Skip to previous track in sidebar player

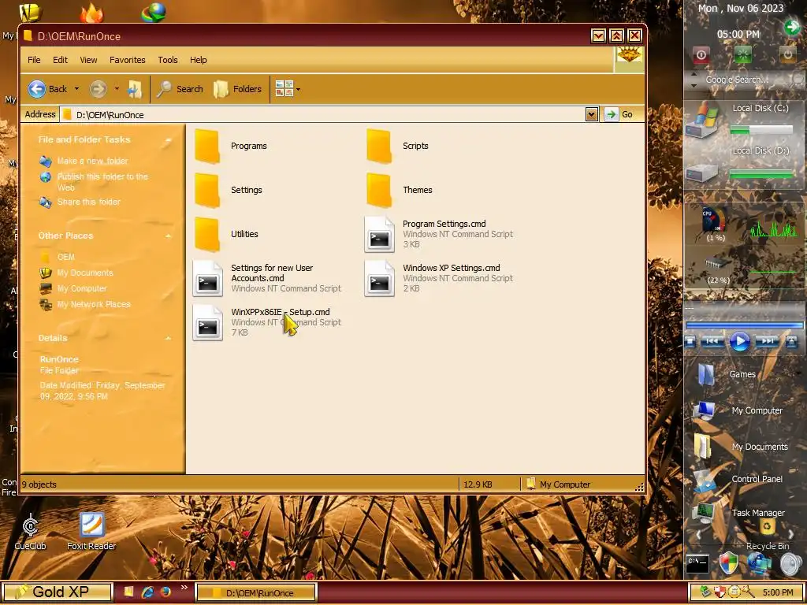coord(712,342)
